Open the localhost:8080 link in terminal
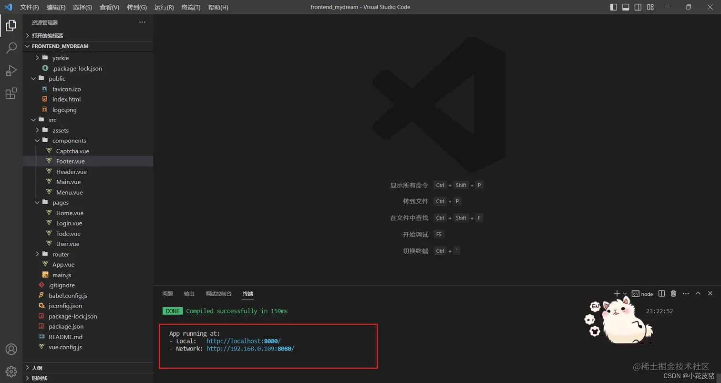Screen dimensions: 721x383 point(244,341)
